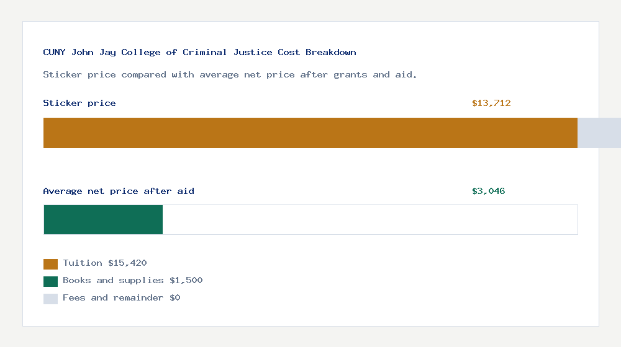This screenshot has height=347, width=621.
Task: Click the 'Average net price after aid' label
Action: [119, 191]
